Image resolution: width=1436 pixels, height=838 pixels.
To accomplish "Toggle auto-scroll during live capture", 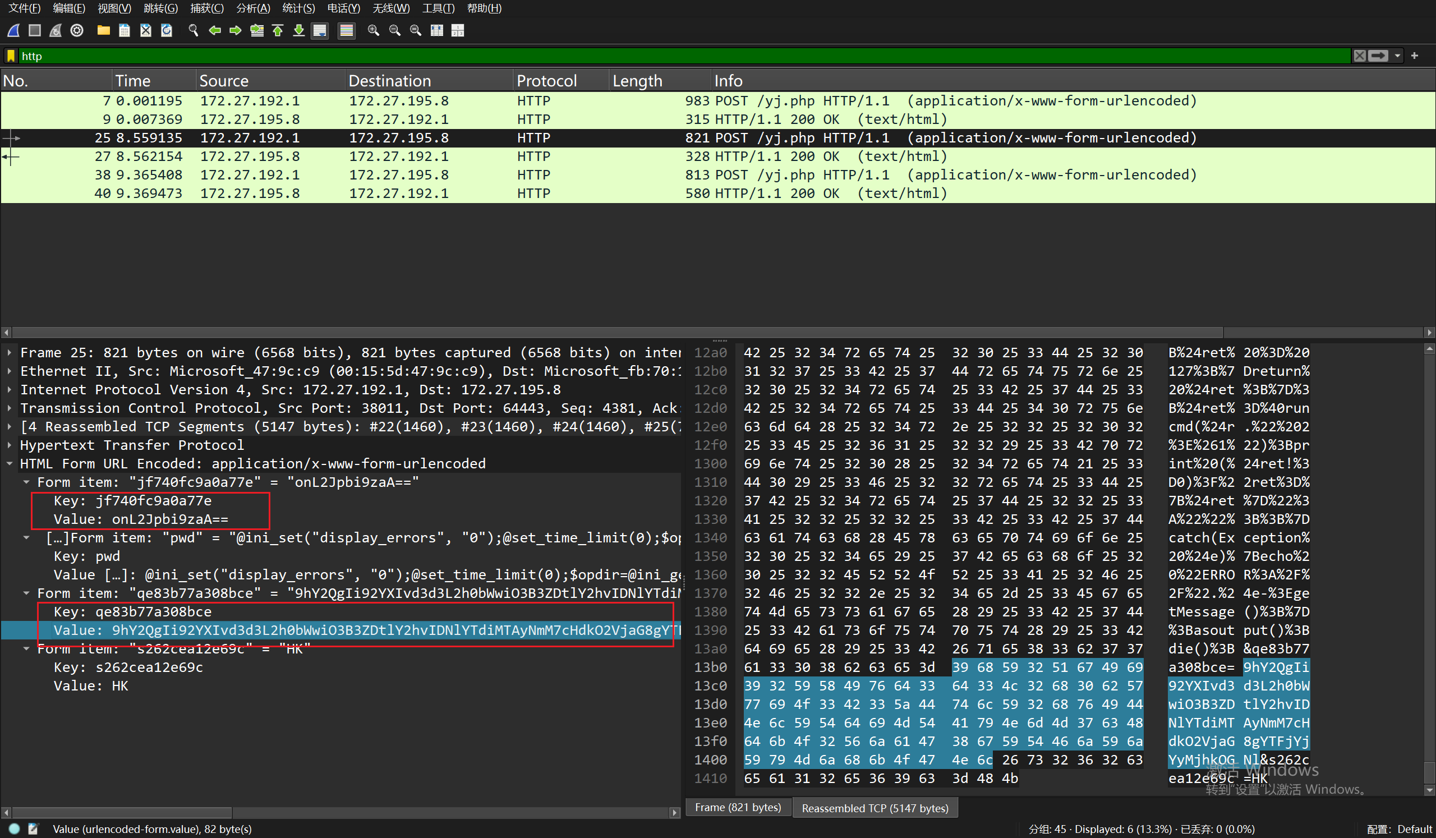I will point(320,30).
